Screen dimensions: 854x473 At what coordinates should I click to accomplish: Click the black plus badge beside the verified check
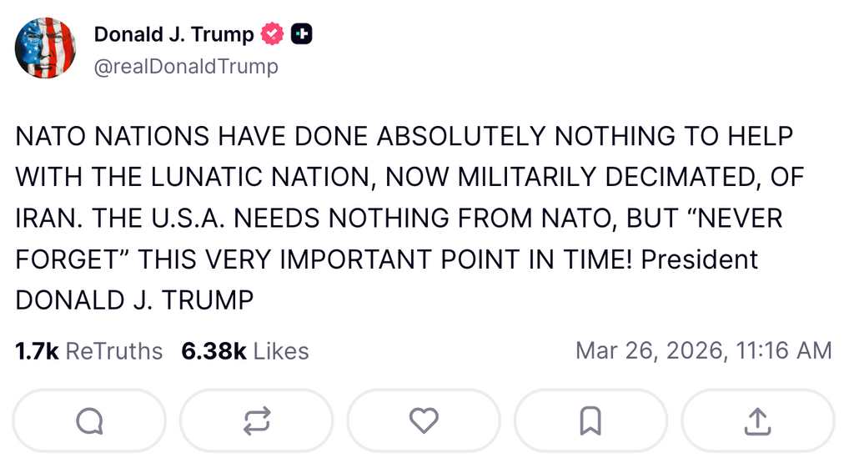click(302, 35)
